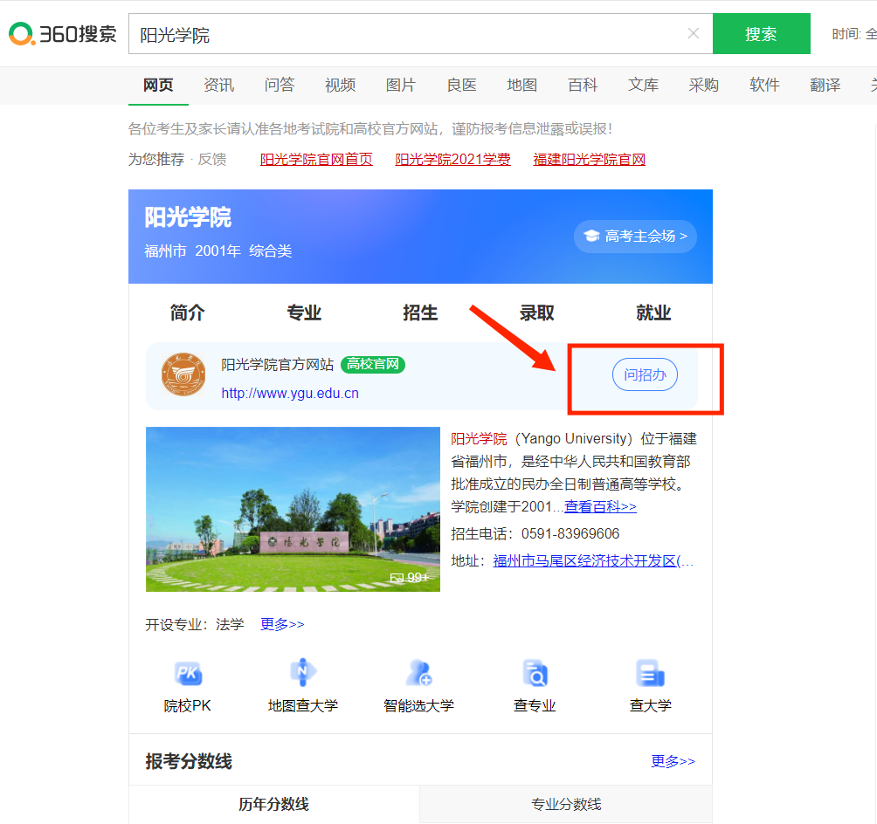Image resolution: width=877 pixels, height=824 pixels.
Task: Click the 360搜索 logo
Action: (63, 34)
